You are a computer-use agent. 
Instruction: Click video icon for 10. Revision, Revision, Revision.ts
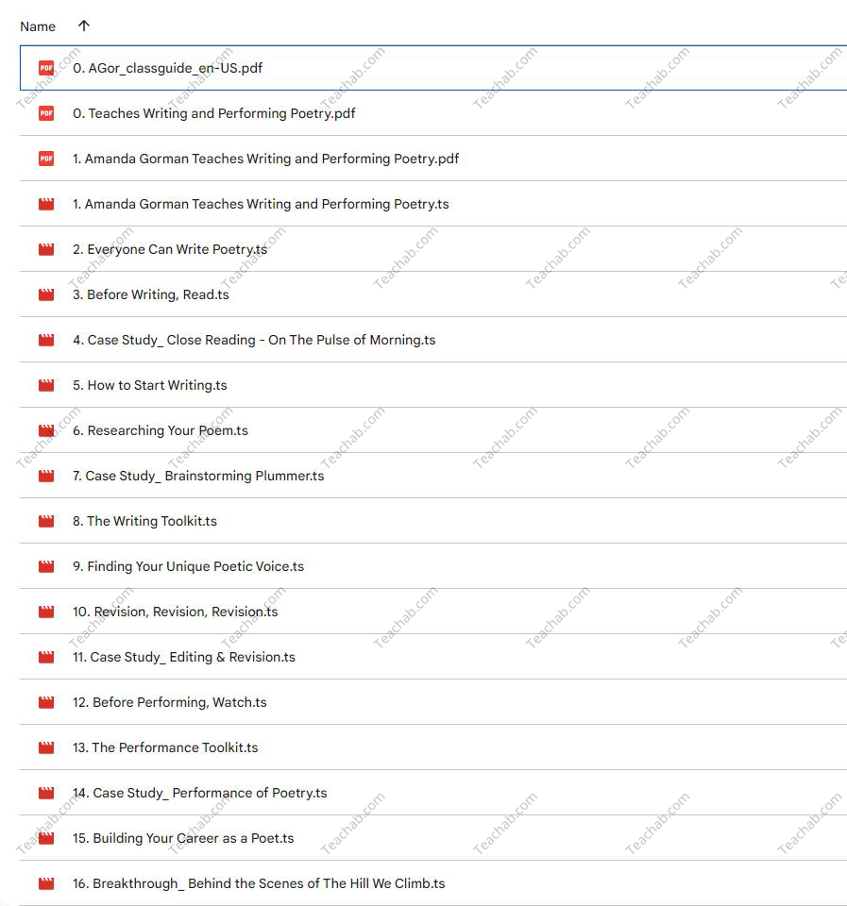(x=46, y=612)
